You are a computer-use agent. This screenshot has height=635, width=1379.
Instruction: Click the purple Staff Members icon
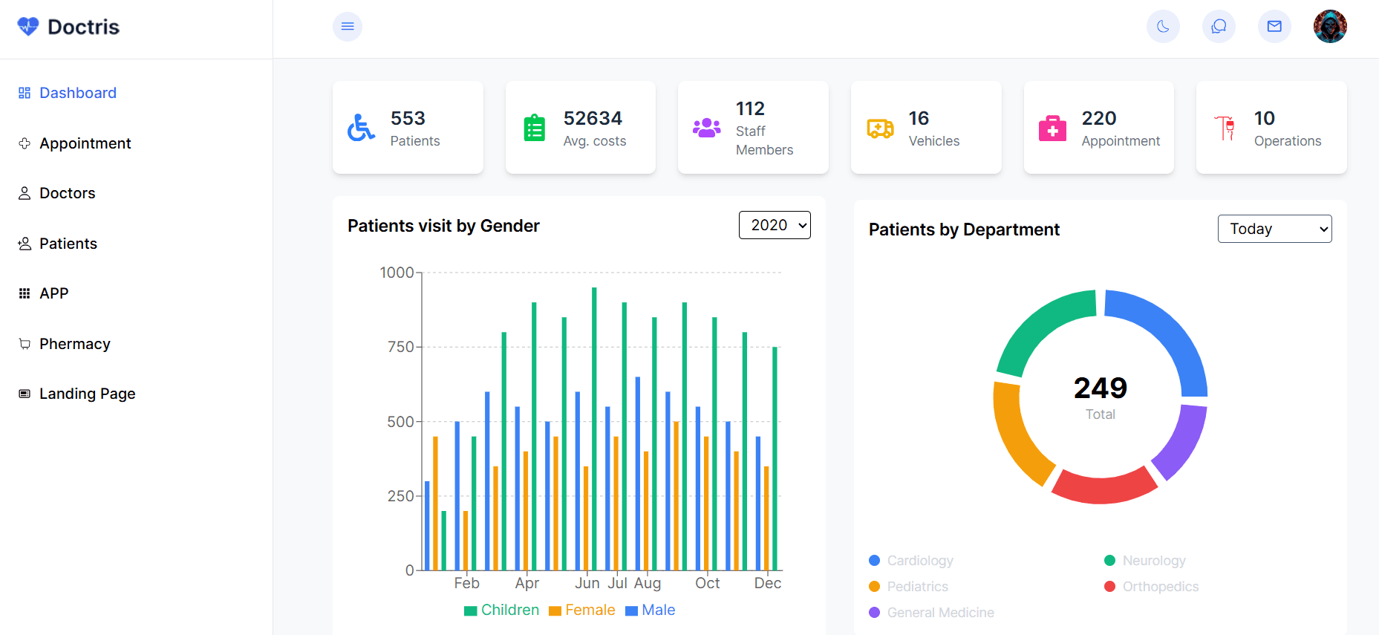tap(706, 128)
